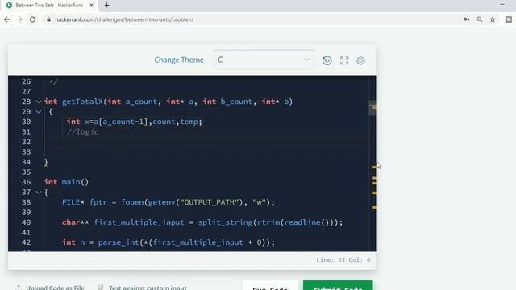Collapse the code block at line 29

pos(39,112)
